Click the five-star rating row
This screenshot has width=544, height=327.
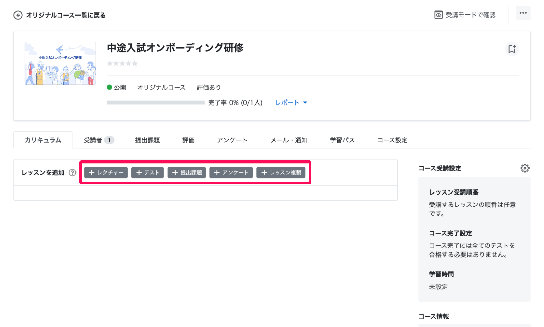(122, 63)
